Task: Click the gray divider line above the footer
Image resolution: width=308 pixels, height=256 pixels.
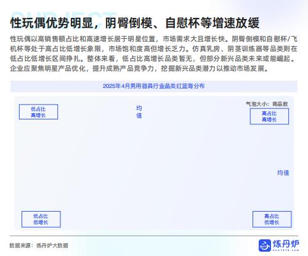Action: [154, 236]
